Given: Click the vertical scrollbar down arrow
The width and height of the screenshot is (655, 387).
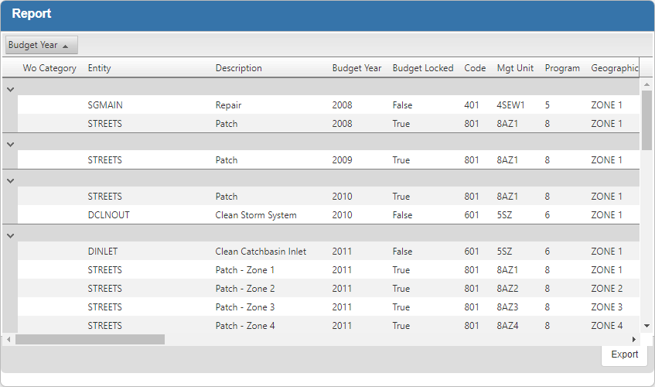Looking at the screenshot, I should (646, 326).
